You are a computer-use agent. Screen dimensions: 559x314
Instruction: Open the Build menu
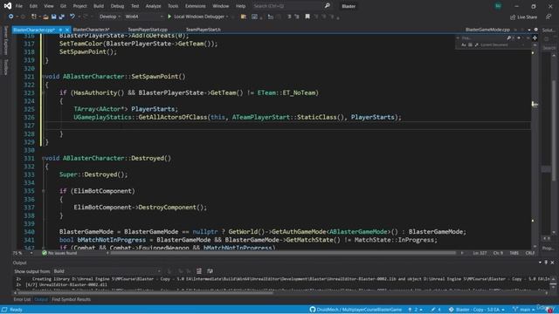[x=99, y=6]
